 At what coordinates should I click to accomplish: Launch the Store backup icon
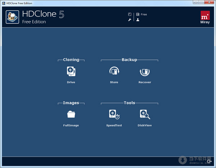coord(114,71)
